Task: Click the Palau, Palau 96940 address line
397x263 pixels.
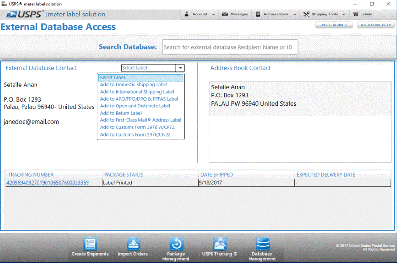Action: pyautogui.click(x=49, y=107)
